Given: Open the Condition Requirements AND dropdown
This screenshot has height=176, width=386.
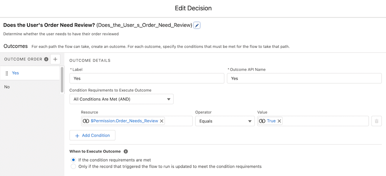Looking at the screenshot, I should pyautogui.click(x=122, y=99).
